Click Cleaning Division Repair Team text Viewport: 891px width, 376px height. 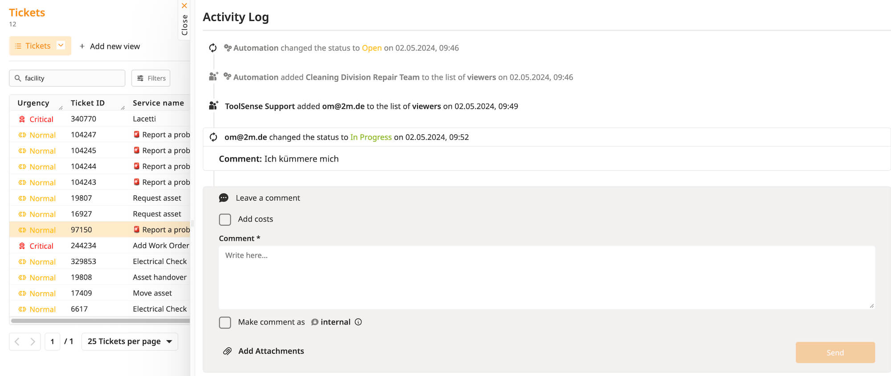tap(362, 77)
